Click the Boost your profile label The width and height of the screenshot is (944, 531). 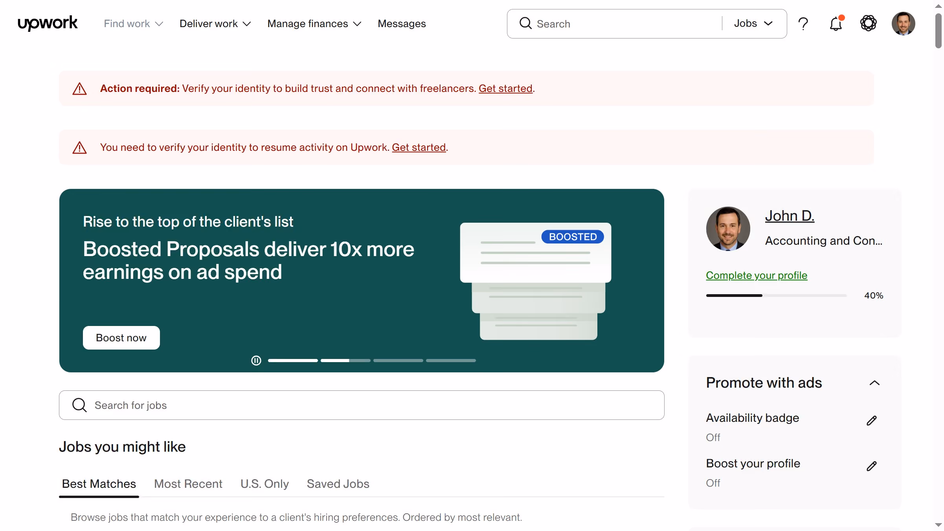(x=753, y=463)
